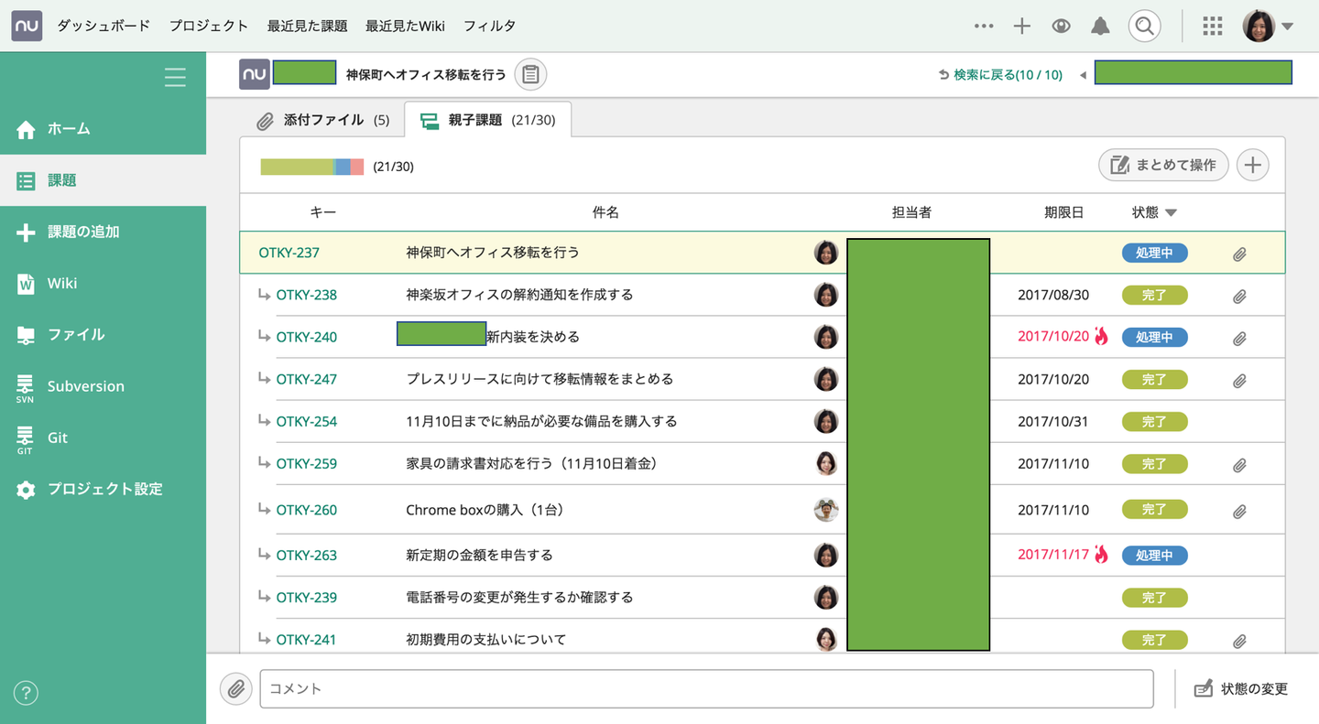Viewport: 1319px width, 724px height.
Task: Open the help question mark icon
Action: [x=26, y=694]
